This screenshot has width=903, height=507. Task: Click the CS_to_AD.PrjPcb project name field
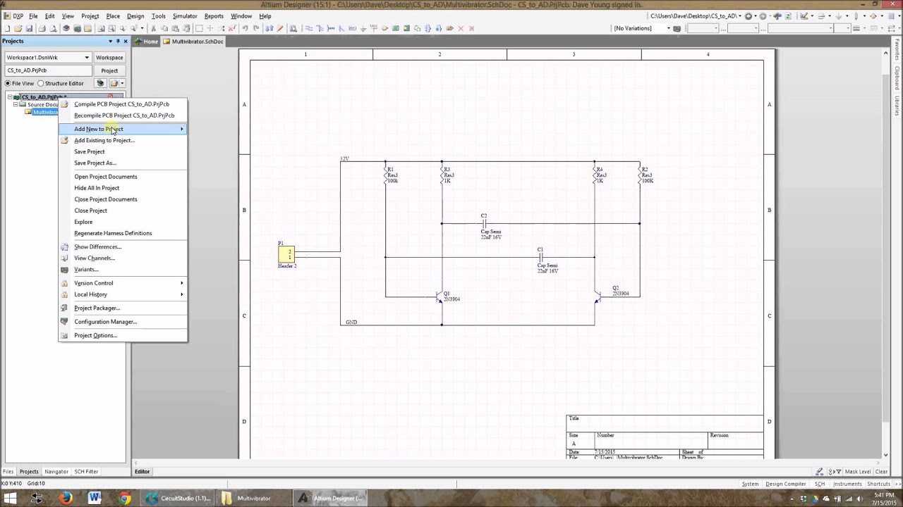point(48,70)
